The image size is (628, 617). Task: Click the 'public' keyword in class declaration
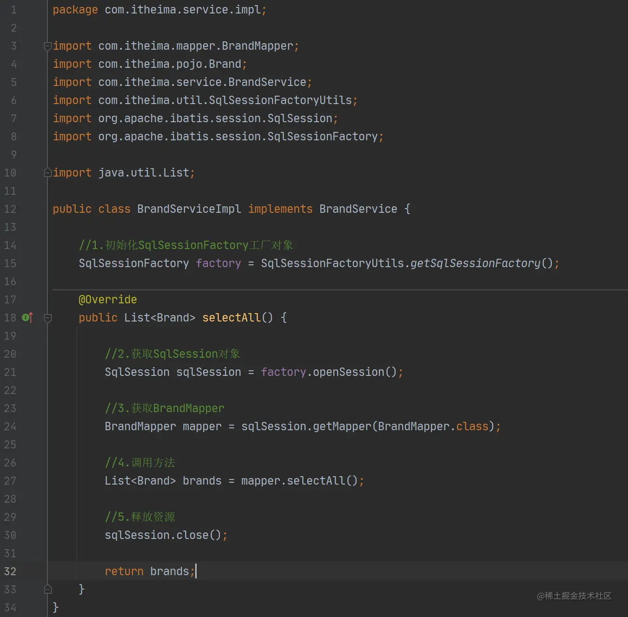(72, 209)
